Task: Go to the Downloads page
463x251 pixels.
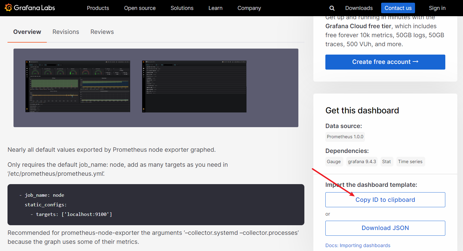Action: click(x=359, y=8)
